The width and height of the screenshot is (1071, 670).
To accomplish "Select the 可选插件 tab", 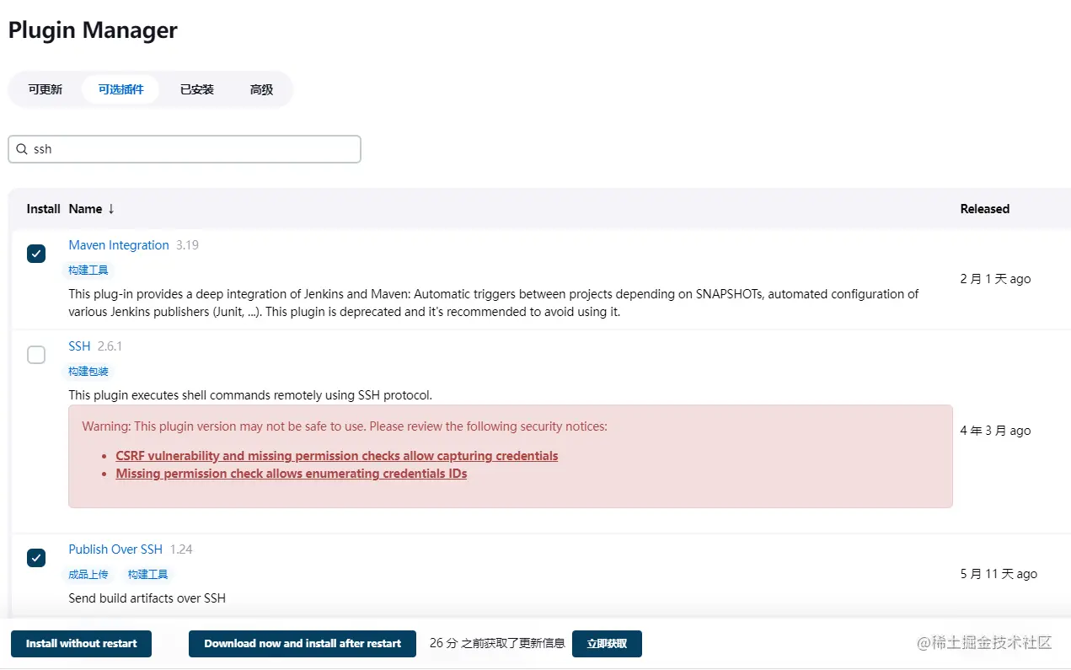I will point(120,89).
